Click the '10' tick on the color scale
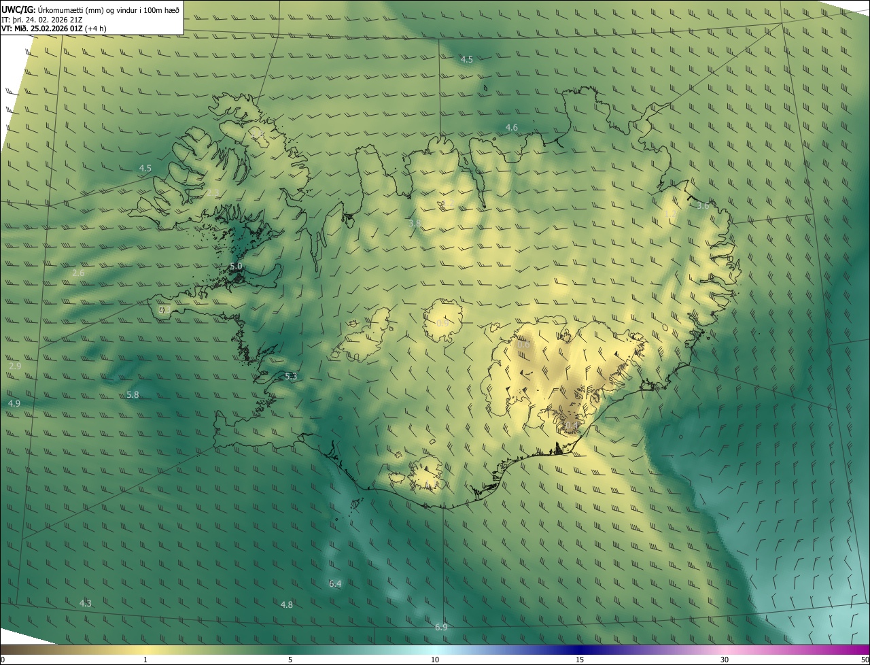 pyautogui.click(x=435, y=660)
